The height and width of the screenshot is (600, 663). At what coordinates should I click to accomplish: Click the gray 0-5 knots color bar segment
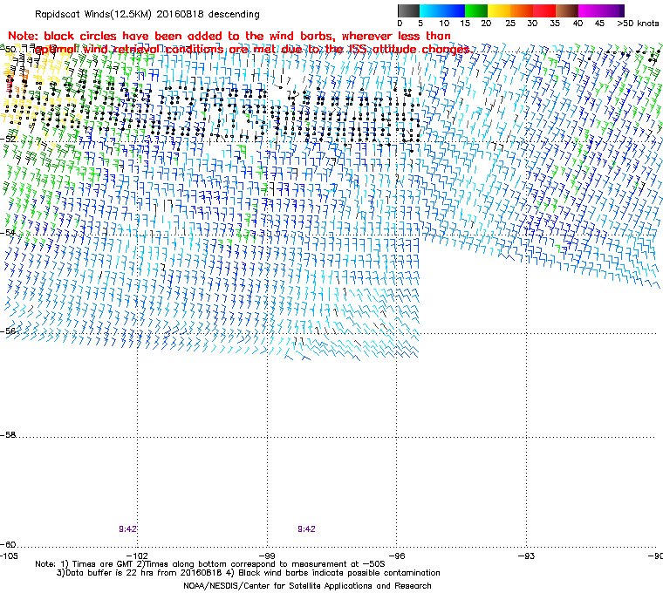[408, 10]
